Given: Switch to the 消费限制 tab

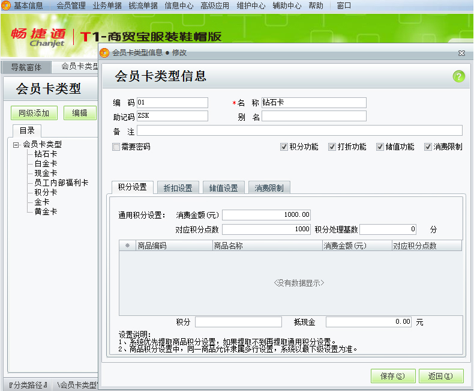Looking at the screenshot, I should (x=269, y=188).
